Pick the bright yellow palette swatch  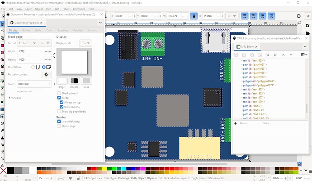tap(104, 169)
